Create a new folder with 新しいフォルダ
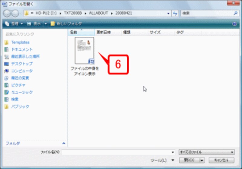Viewport: 242px width, 169px height. (x=66, y=24)
